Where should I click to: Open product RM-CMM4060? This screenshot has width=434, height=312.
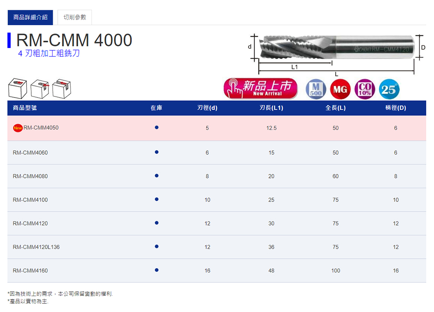point(30,153)
